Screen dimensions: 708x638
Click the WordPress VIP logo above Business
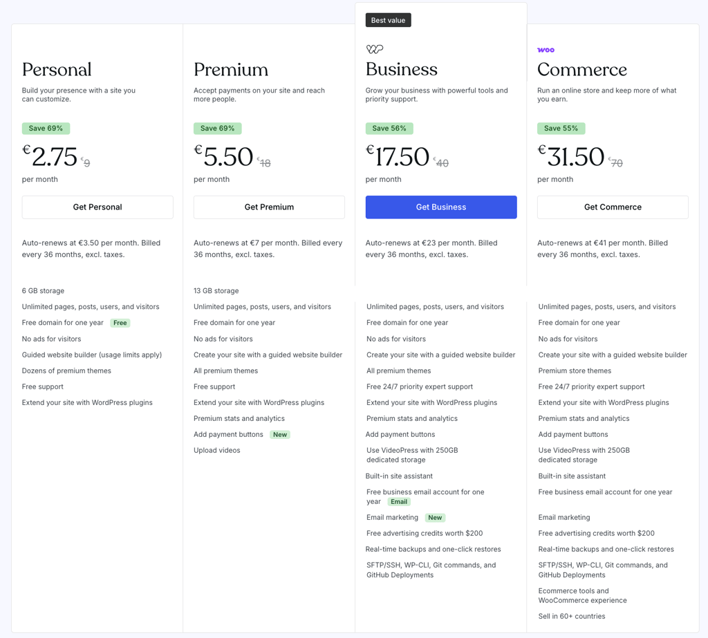point(375,49)
